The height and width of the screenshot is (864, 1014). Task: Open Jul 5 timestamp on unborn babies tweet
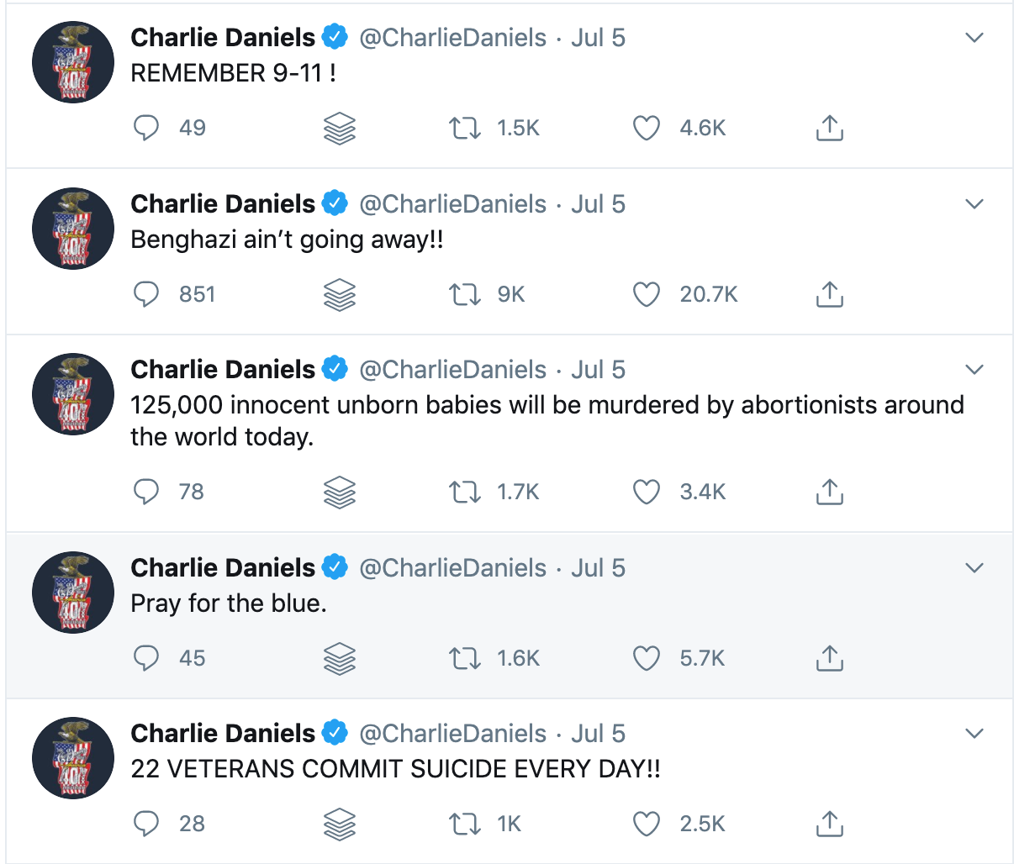pyautogui.click(x=599, y=370)
